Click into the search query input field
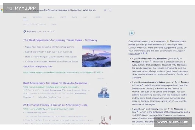195x130 pixels. (65, 10)
